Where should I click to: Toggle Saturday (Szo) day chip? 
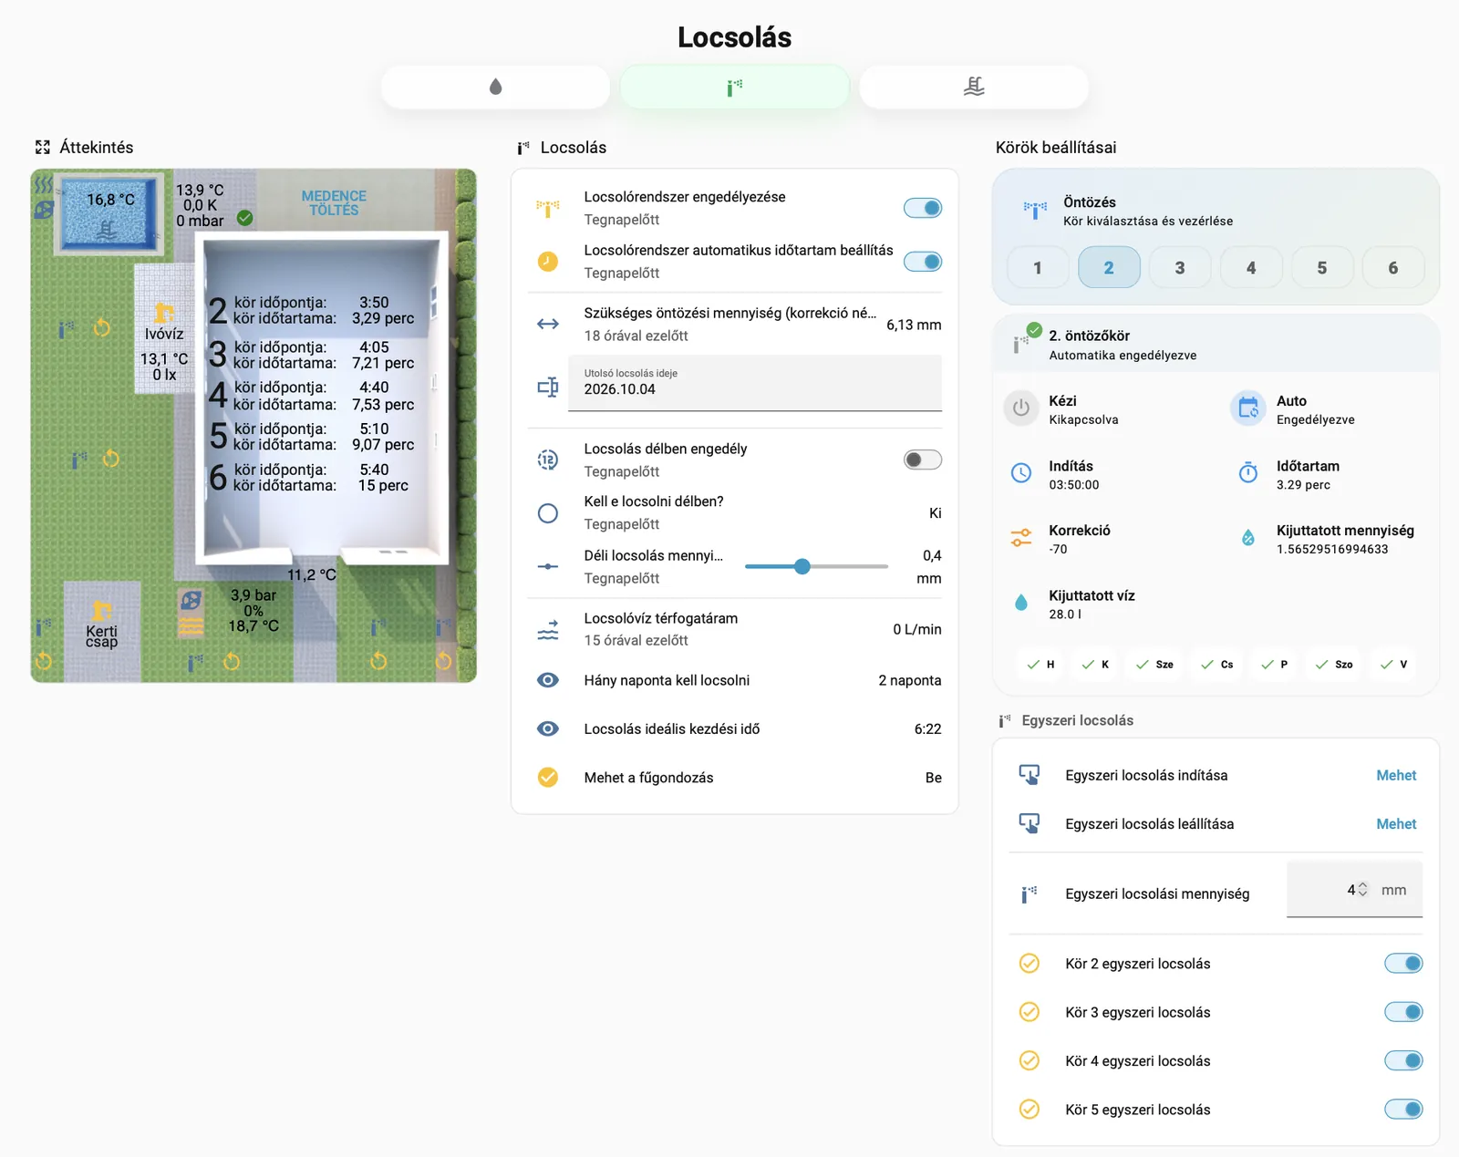click(x=1334, y=665)
